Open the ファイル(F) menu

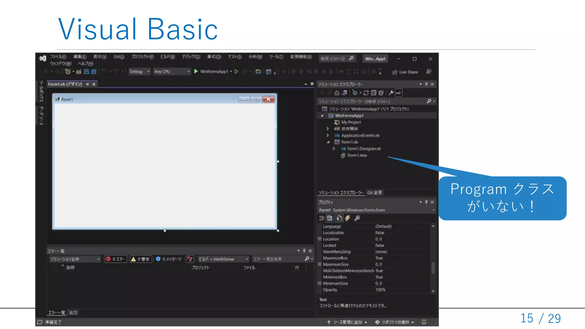point(58,57)
